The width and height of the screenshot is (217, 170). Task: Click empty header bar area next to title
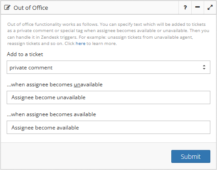(x=112, y=8)
